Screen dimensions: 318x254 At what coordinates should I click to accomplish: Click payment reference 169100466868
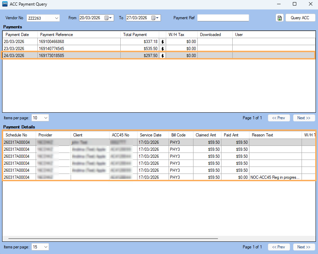click(51, 42)
